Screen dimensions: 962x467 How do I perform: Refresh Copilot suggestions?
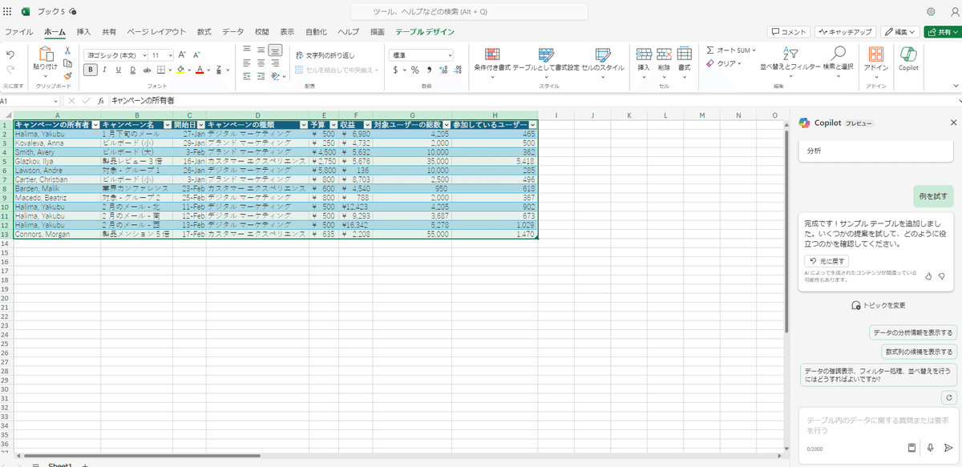949,397
